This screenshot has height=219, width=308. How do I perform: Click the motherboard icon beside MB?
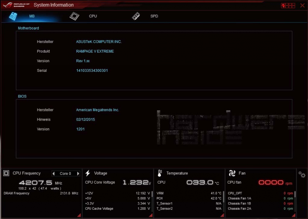[x=13, y=16]
